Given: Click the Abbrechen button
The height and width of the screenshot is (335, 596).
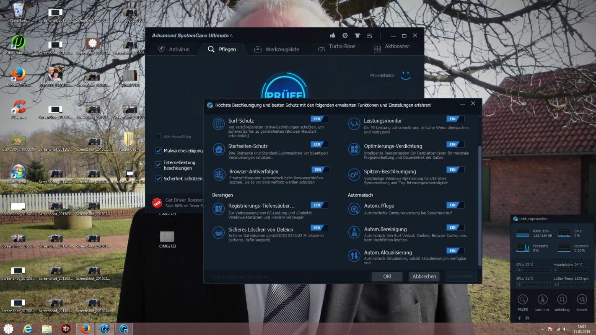Looking at the screenshot, I should point(424,276).
